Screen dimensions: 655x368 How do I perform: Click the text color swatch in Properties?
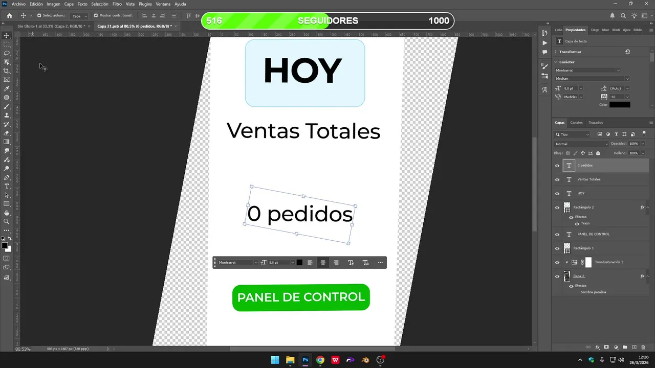tap(620, 105)
